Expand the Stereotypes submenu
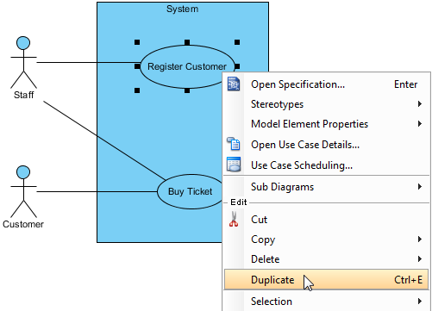 click(420, 104)
